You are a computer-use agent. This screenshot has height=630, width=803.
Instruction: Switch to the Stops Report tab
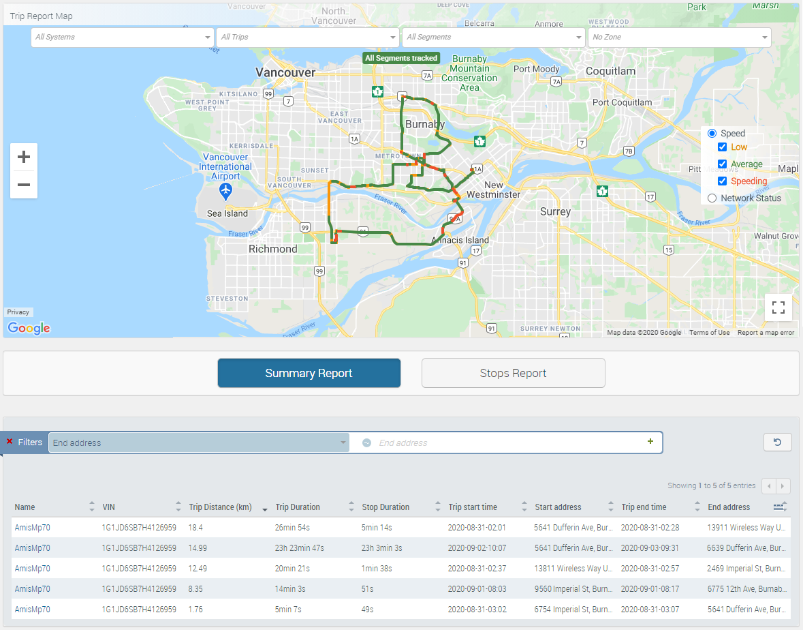[513, 373]
